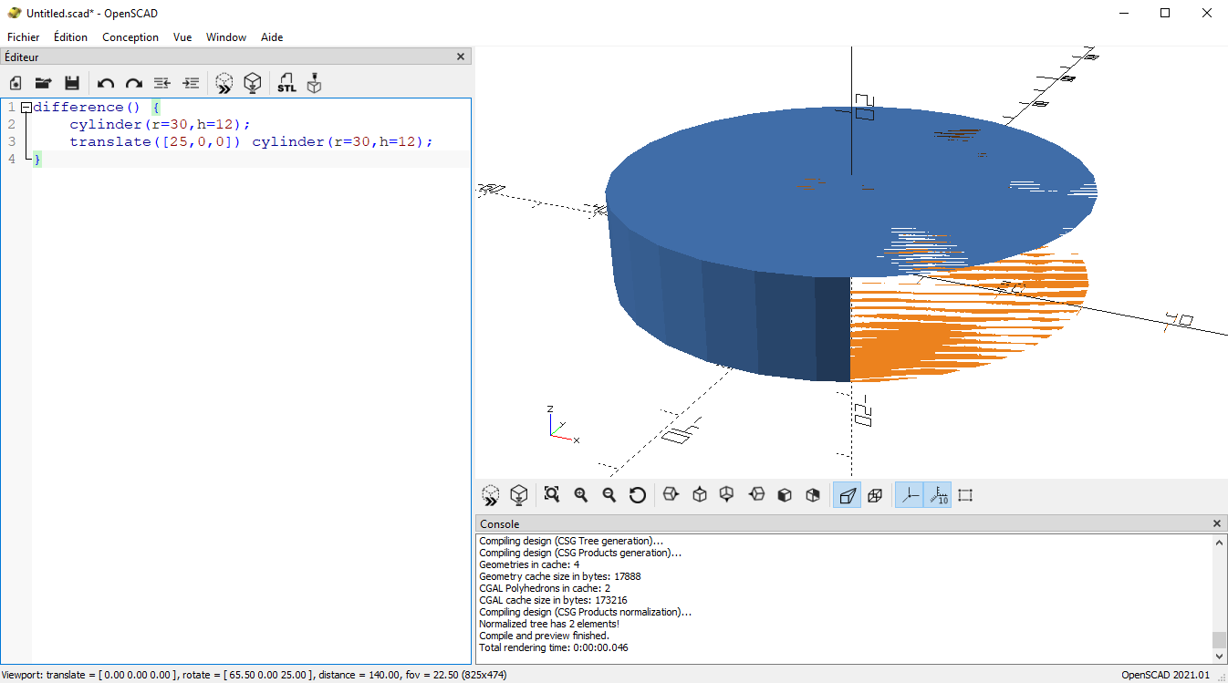Open the Conception menu
Screen dimensions: 1228x683
[130, 37]
